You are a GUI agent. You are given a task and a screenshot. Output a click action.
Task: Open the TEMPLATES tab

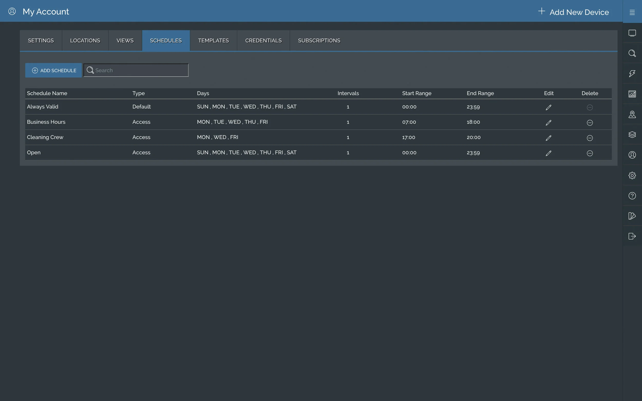213,40
